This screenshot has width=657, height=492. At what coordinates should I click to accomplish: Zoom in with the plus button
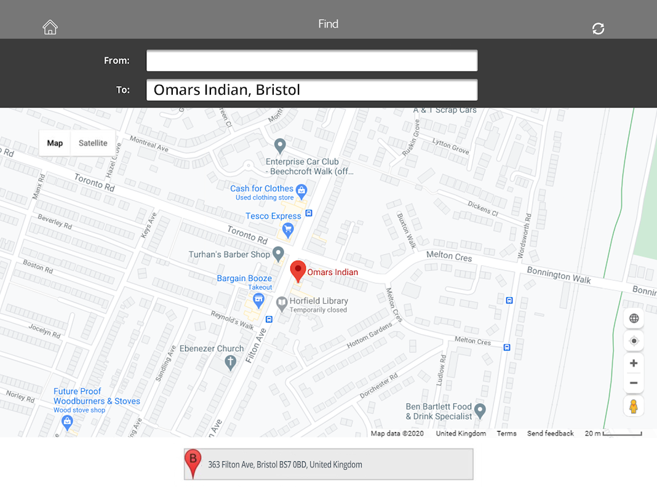point(634,363)
